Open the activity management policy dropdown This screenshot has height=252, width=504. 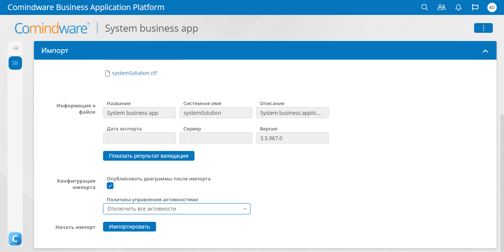(x=177, y=209)
